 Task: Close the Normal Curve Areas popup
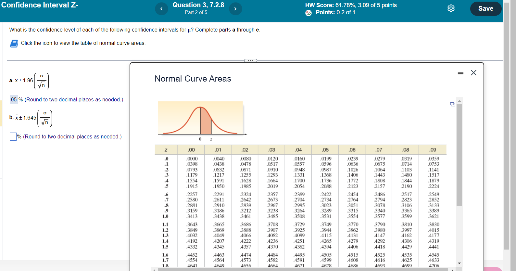pyautogui.click(x=473, y=73)
